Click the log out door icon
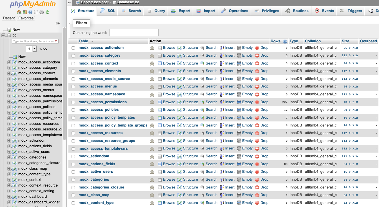This screenshot has height=207, width=379. click(x=25, y=12)
